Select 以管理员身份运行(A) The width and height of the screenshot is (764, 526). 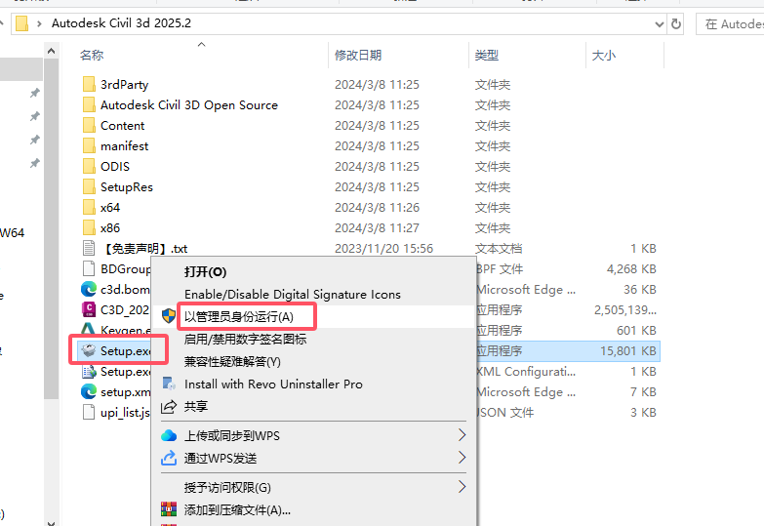click(239, 316)
